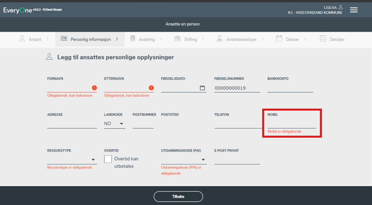Click the Etternavn error warning icon
Viewport: 372px width, 205px height.
pos(151,88)
